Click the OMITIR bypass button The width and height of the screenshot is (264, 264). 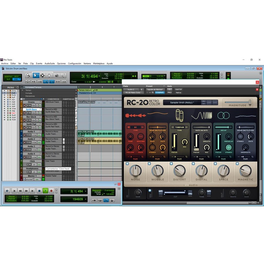(178, 89)
